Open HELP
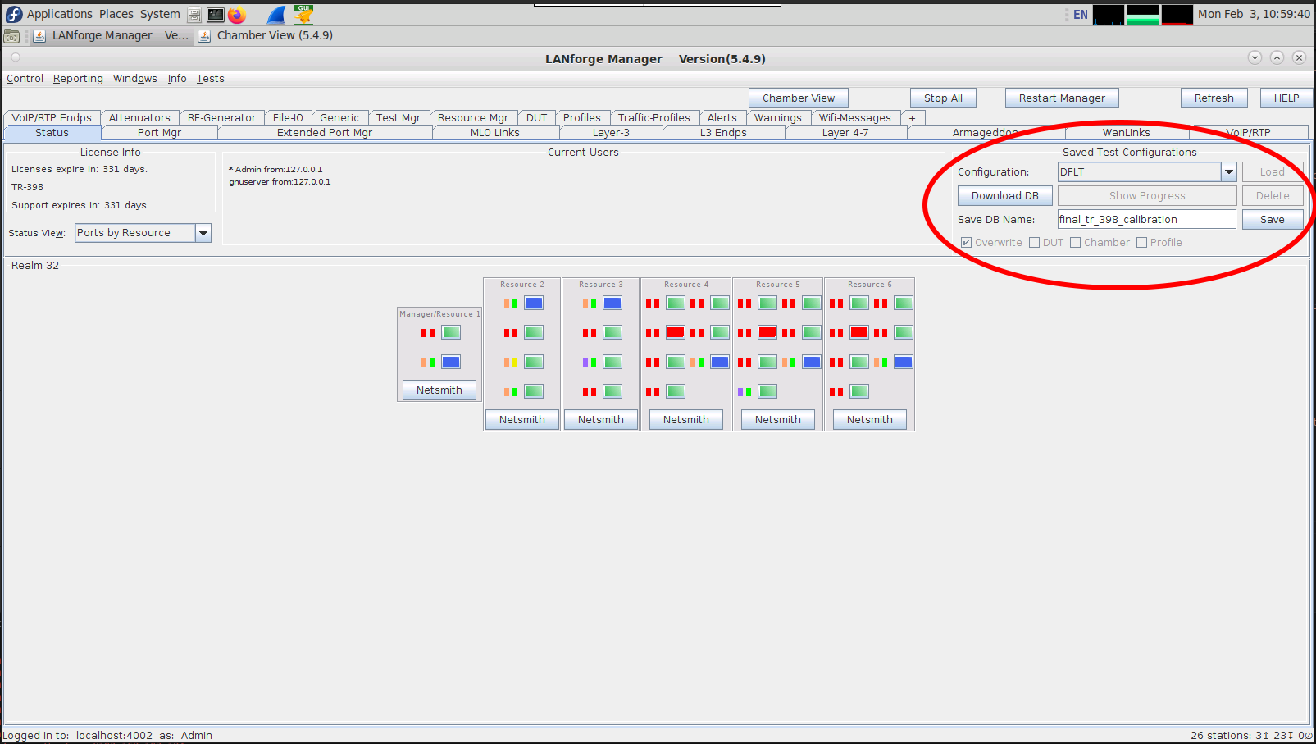The height and width of the screenshot is (744, 1316). pos(1286,98)
